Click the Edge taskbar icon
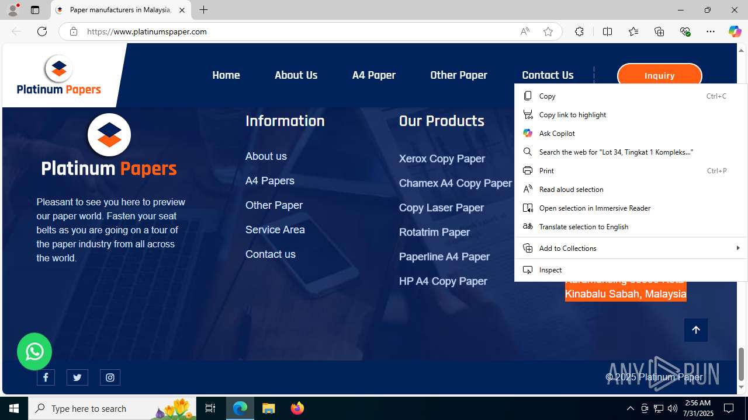 point(240,408)
